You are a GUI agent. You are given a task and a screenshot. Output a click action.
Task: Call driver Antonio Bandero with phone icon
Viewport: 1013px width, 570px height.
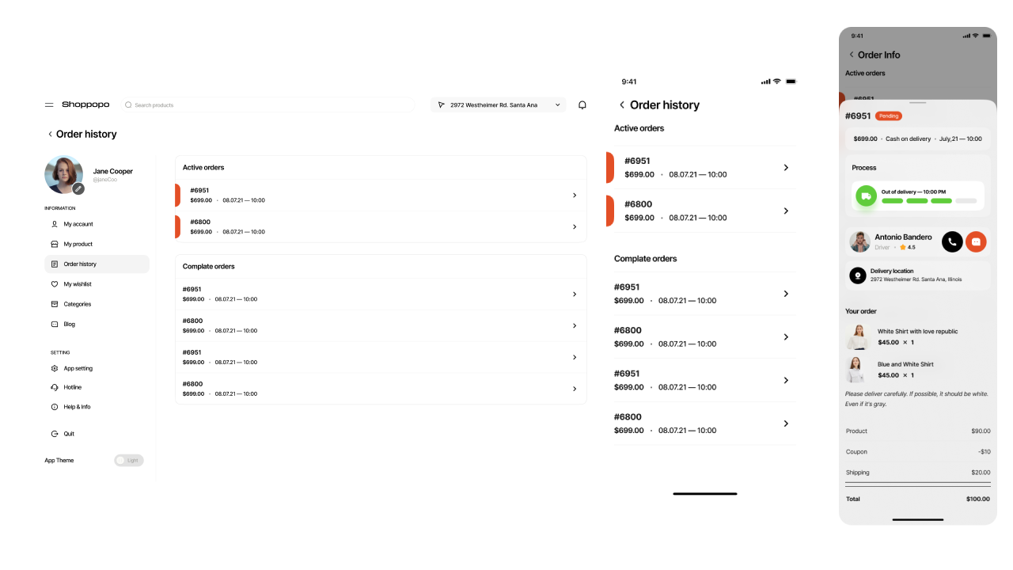(952, 241)
